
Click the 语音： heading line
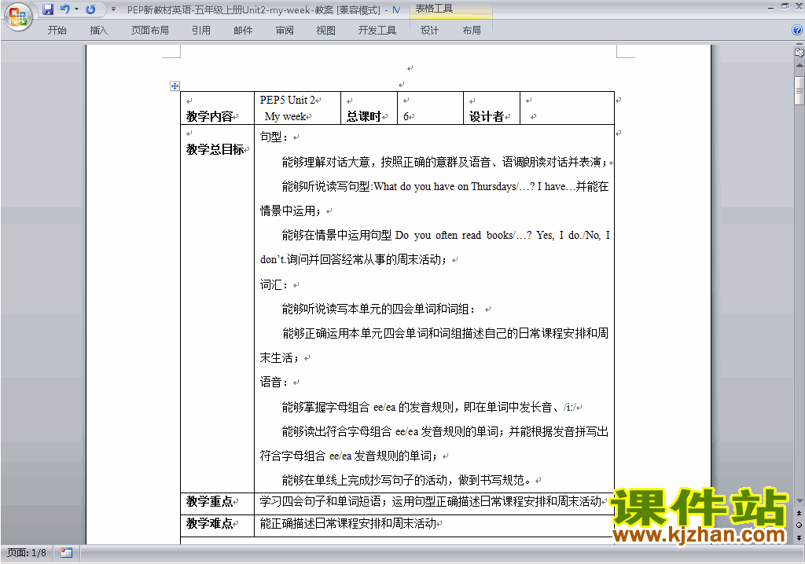click(x=274, y=382)
